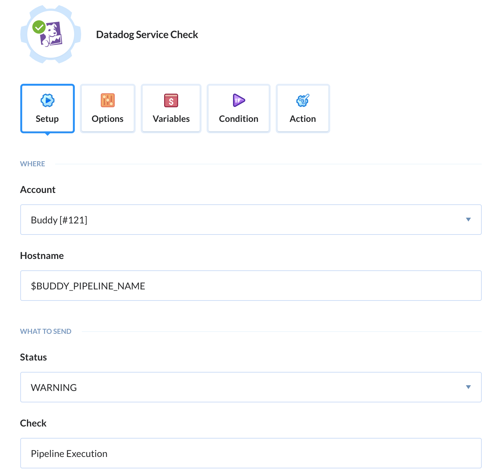This screenshot has width=502, height=476.
Task: Click the WHAT TO SEND section heading
Action: pyautogui.click(x=46, y=331)
